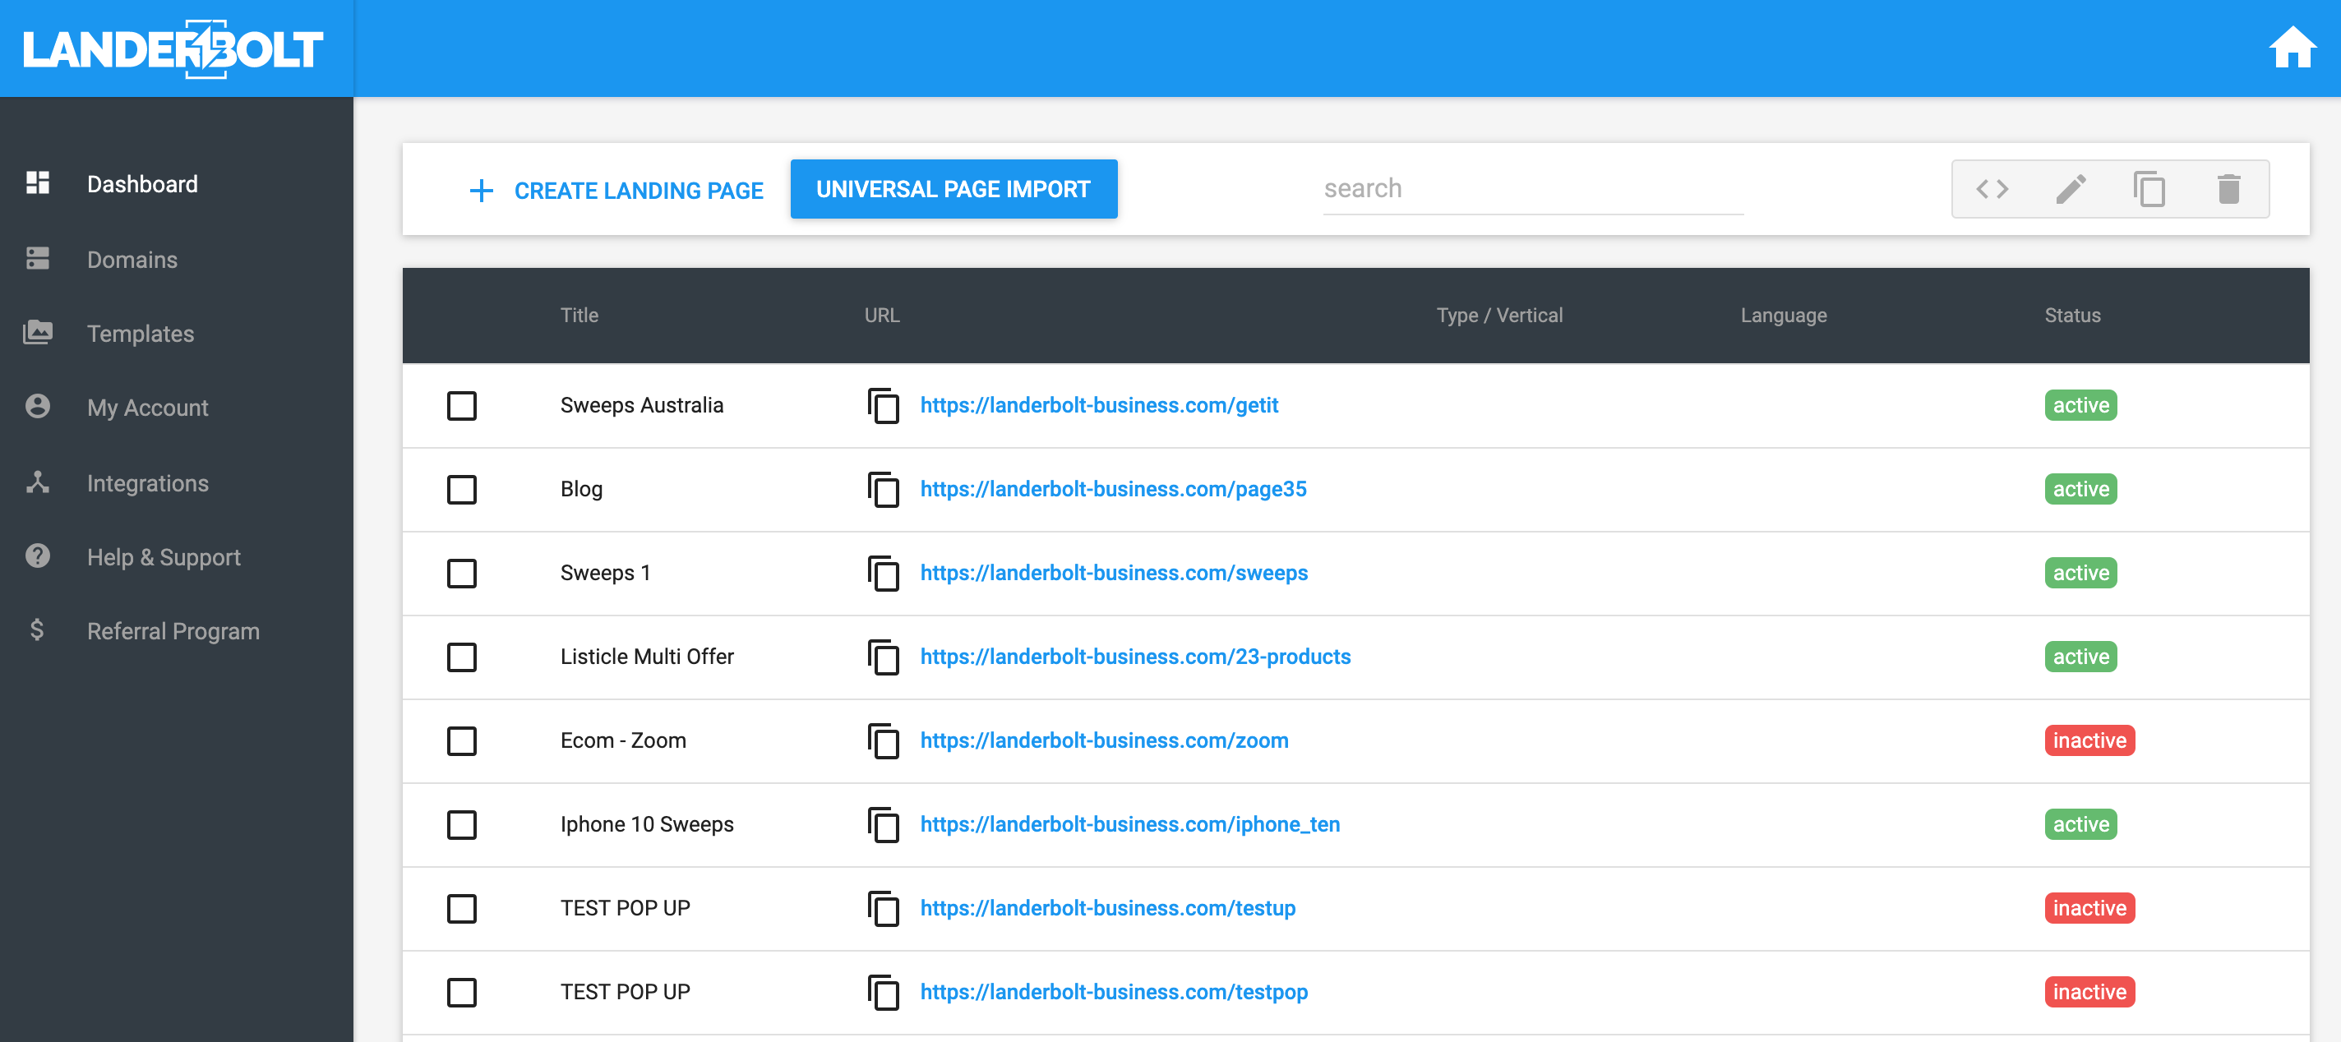Click the embed code brackets icon
The width and height of the screenshot is (2341, 1042).
[1991, 189]
